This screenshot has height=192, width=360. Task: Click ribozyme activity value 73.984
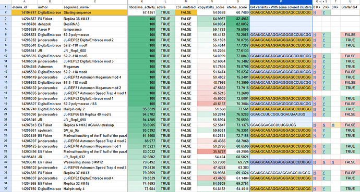[x=142, y=189]
